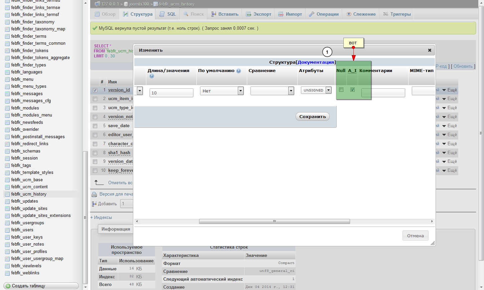The width and height of the screenshot is (484, 290).
Task: Click the table icon beside febfk_modules
Action: pos(7,108)
